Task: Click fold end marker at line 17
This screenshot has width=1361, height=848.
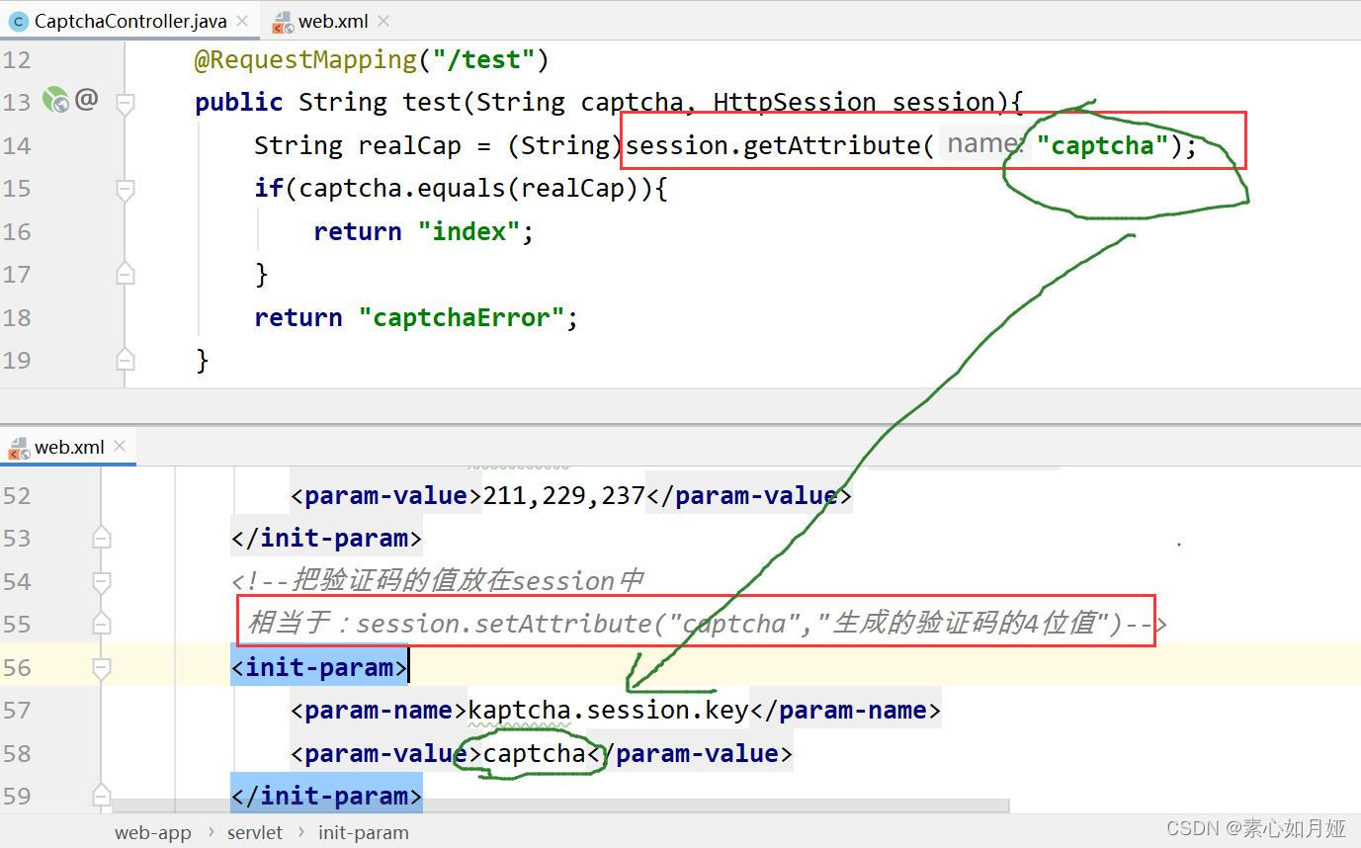Action: (126, 273)
